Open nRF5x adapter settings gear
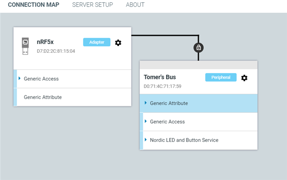287x180 pixels. click(118, 43)
